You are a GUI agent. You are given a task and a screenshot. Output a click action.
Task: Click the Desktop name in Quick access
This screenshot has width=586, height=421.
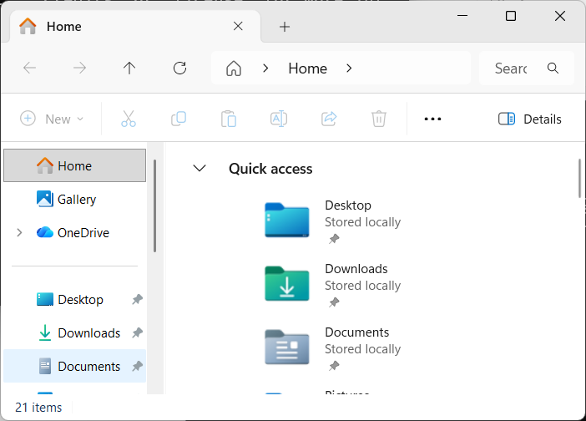click(348, 205)
